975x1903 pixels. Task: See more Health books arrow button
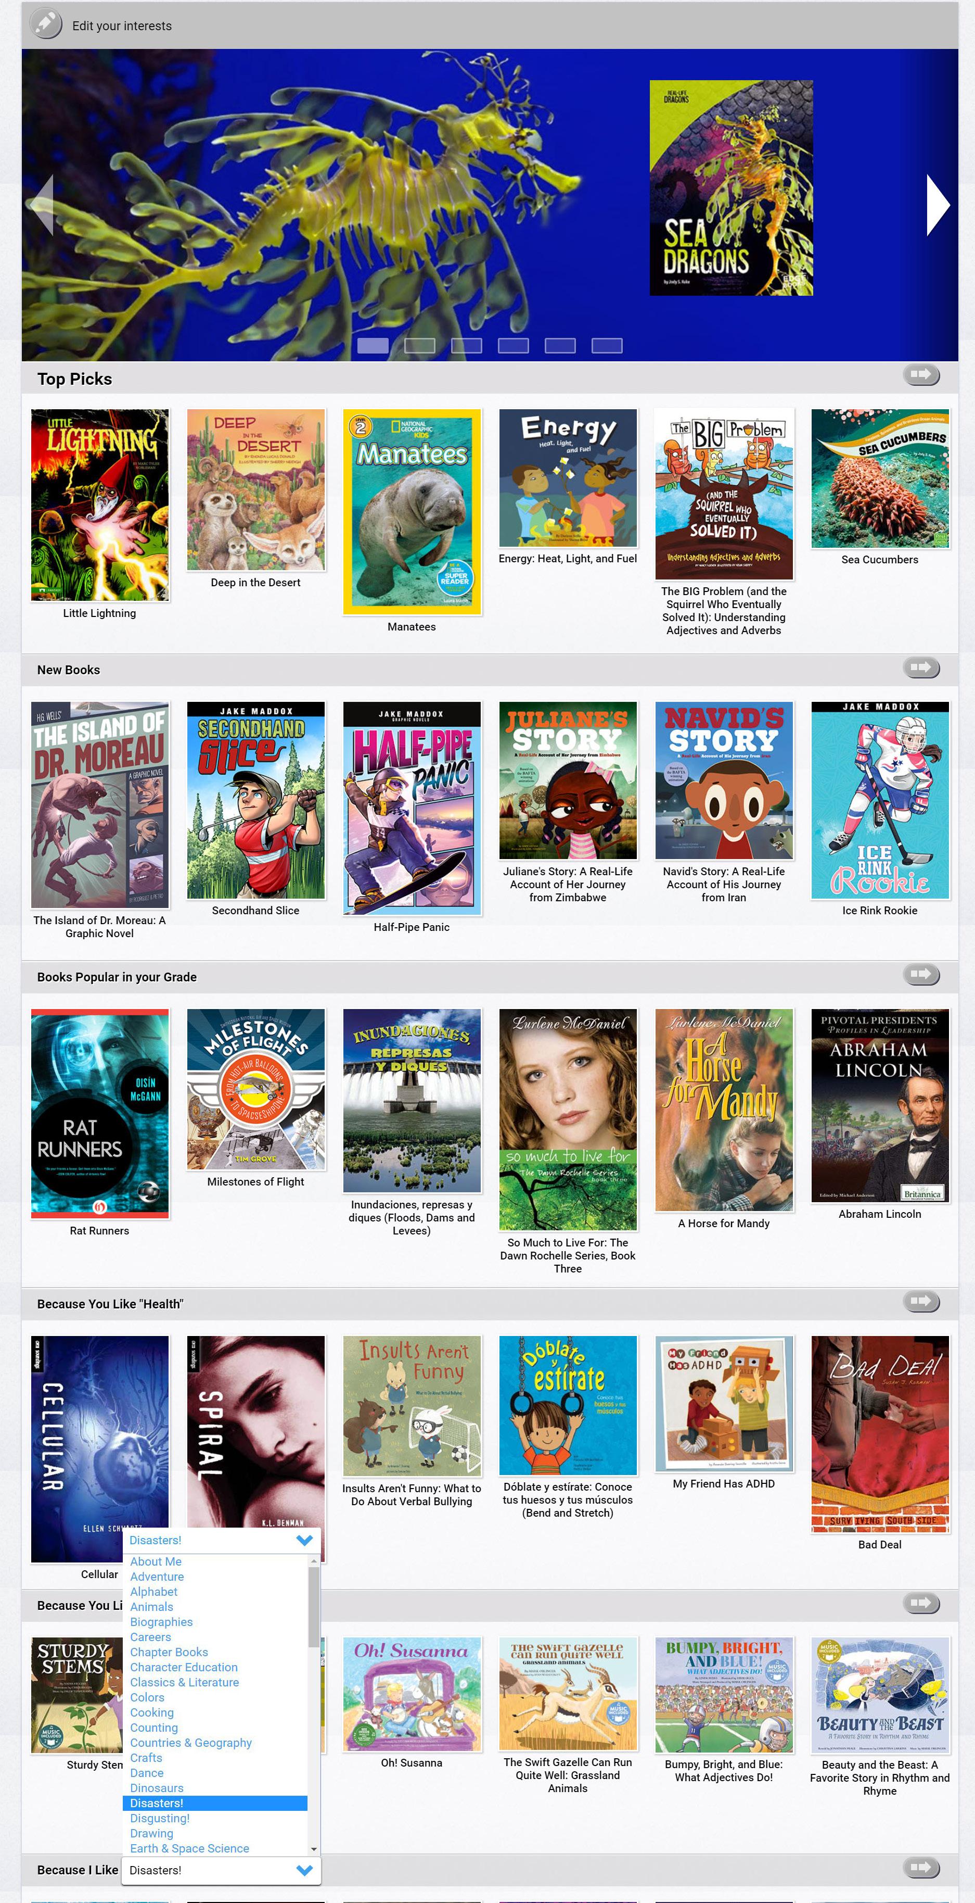(x=921, y=1301)
